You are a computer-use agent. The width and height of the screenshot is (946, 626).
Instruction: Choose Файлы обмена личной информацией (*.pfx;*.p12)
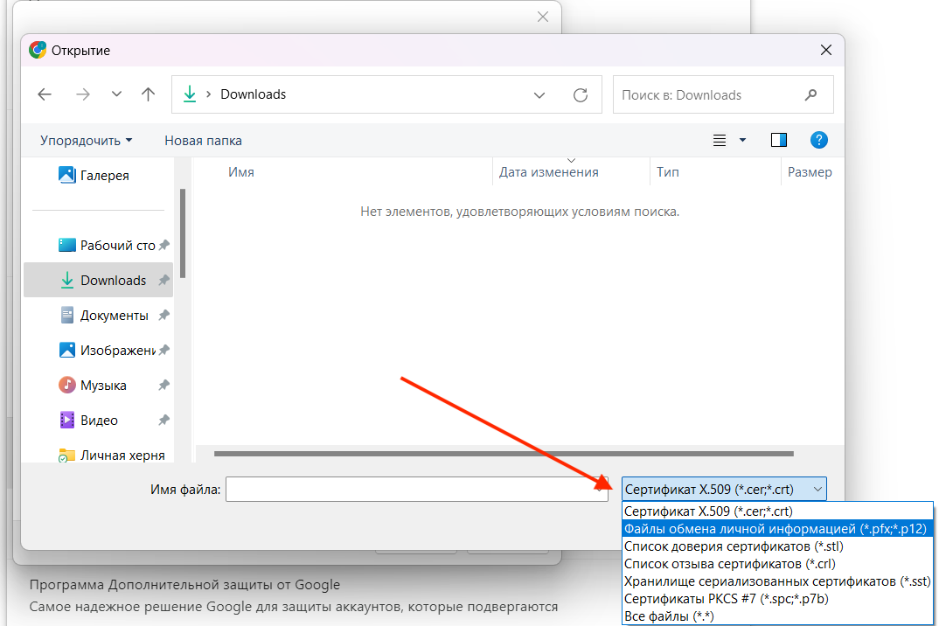click(777, 529)
